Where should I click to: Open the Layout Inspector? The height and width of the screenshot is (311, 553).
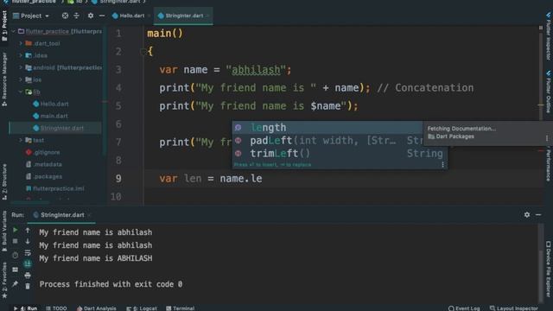tap(514, 308)
